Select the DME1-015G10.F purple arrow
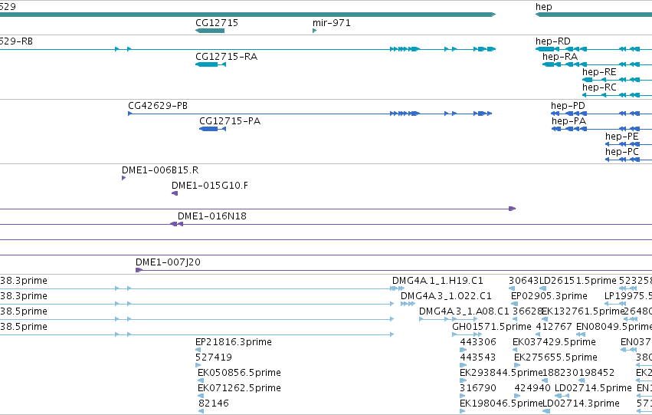This screenshot has width=652, height=415. tap(175, 193)
